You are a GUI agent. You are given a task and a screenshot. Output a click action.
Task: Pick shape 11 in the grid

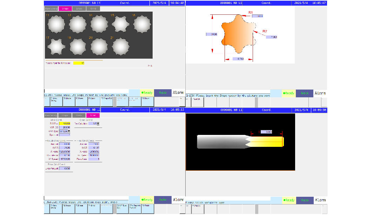[56, 25]
